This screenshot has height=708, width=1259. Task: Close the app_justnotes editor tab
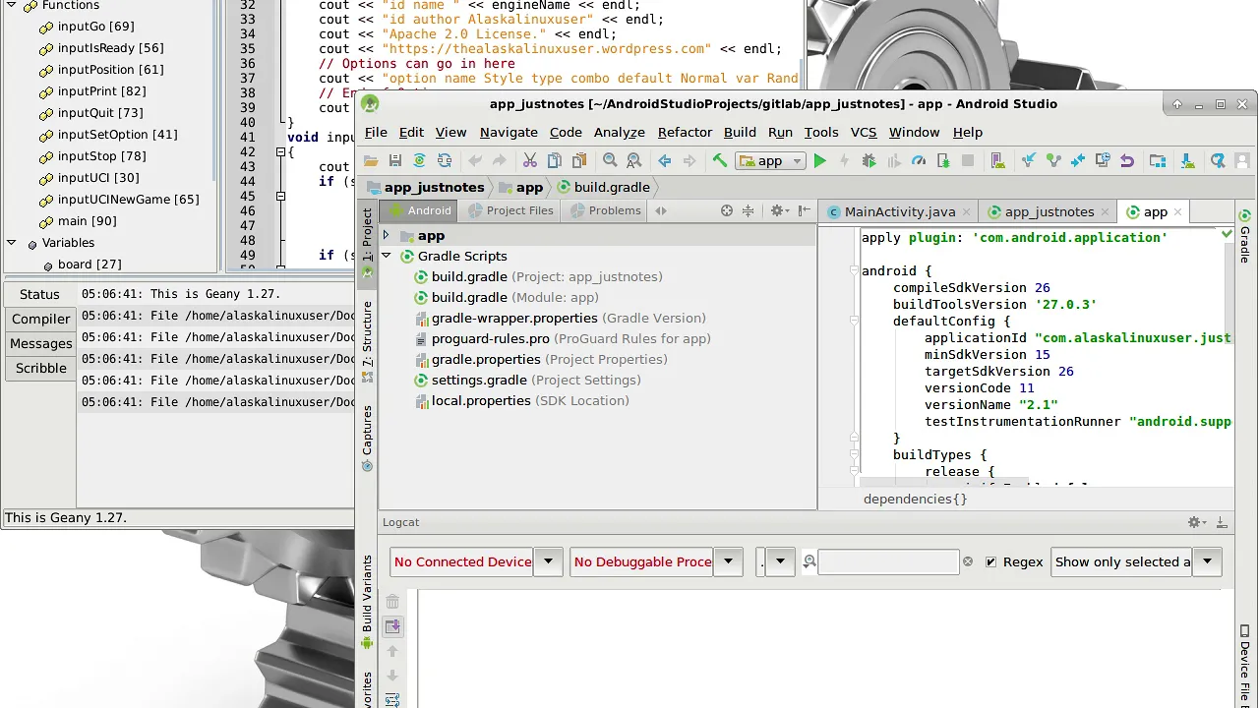tap(1106, 211)
